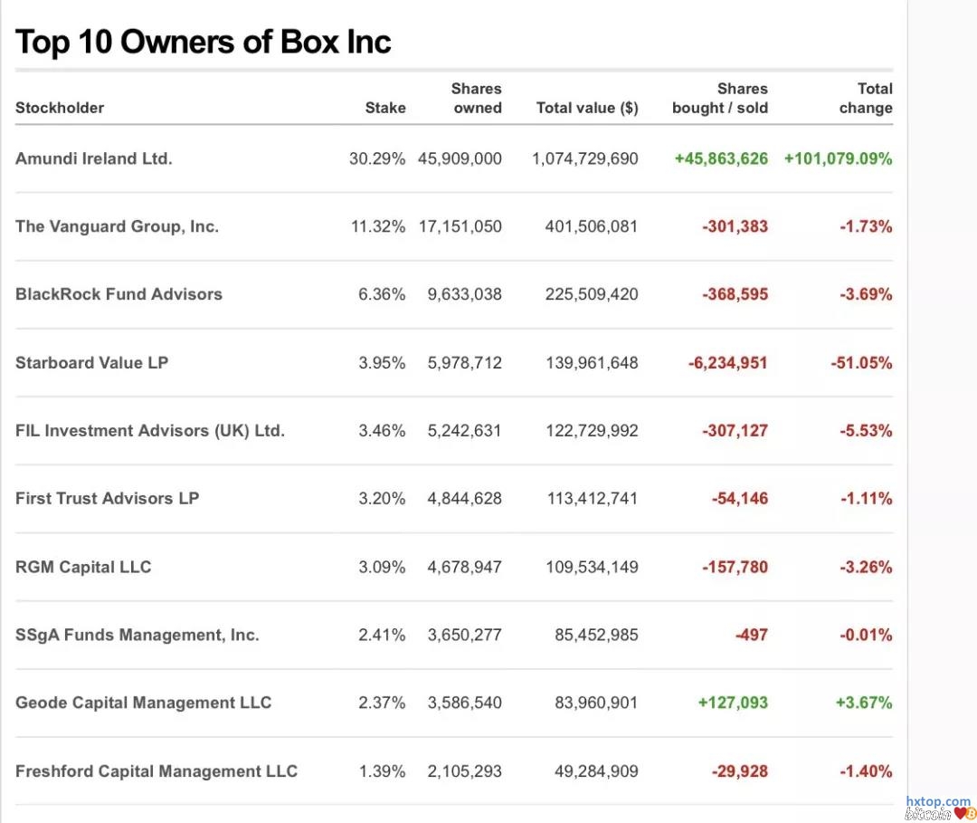Click the hxtop.com watermark link
The image size is (977, 823).
tap(938, 802)
